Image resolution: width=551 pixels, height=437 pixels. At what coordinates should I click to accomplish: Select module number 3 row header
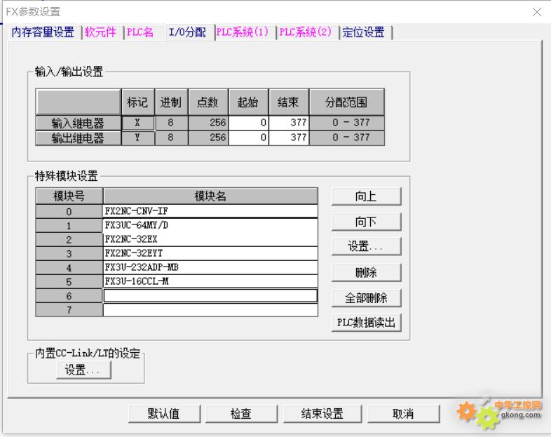[69, 253]
